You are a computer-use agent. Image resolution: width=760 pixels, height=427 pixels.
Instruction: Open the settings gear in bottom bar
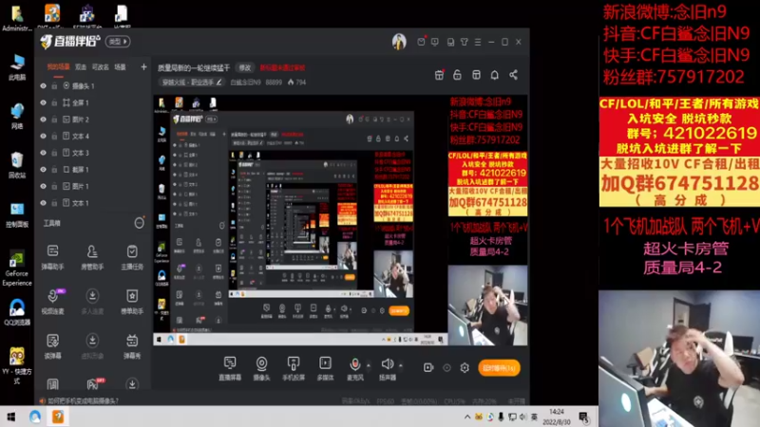coord(465,368)
